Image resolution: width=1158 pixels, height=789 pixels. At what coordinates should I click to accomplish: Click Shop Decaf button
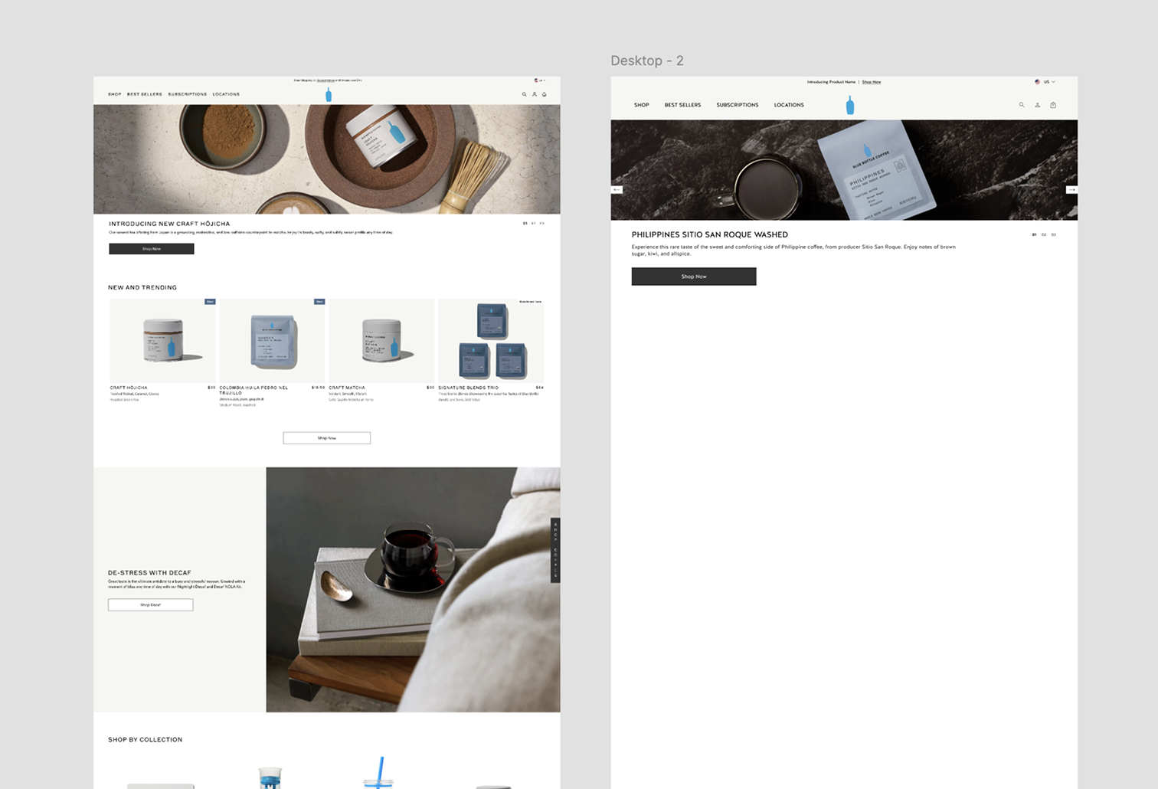coord(151,605)
